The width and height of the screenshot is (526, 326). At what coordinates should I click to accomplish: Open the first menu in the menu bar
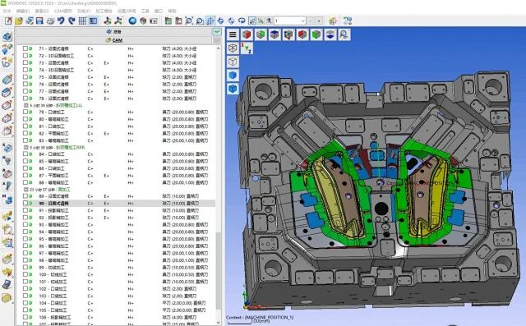[7, 11]
